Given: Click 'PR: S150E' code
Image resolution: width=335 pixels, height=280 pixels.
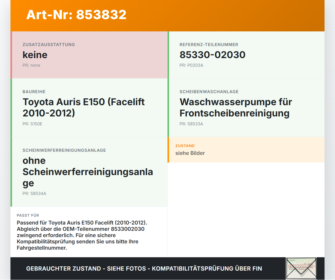Looking at the screenshot, I should tap(32, 124).
